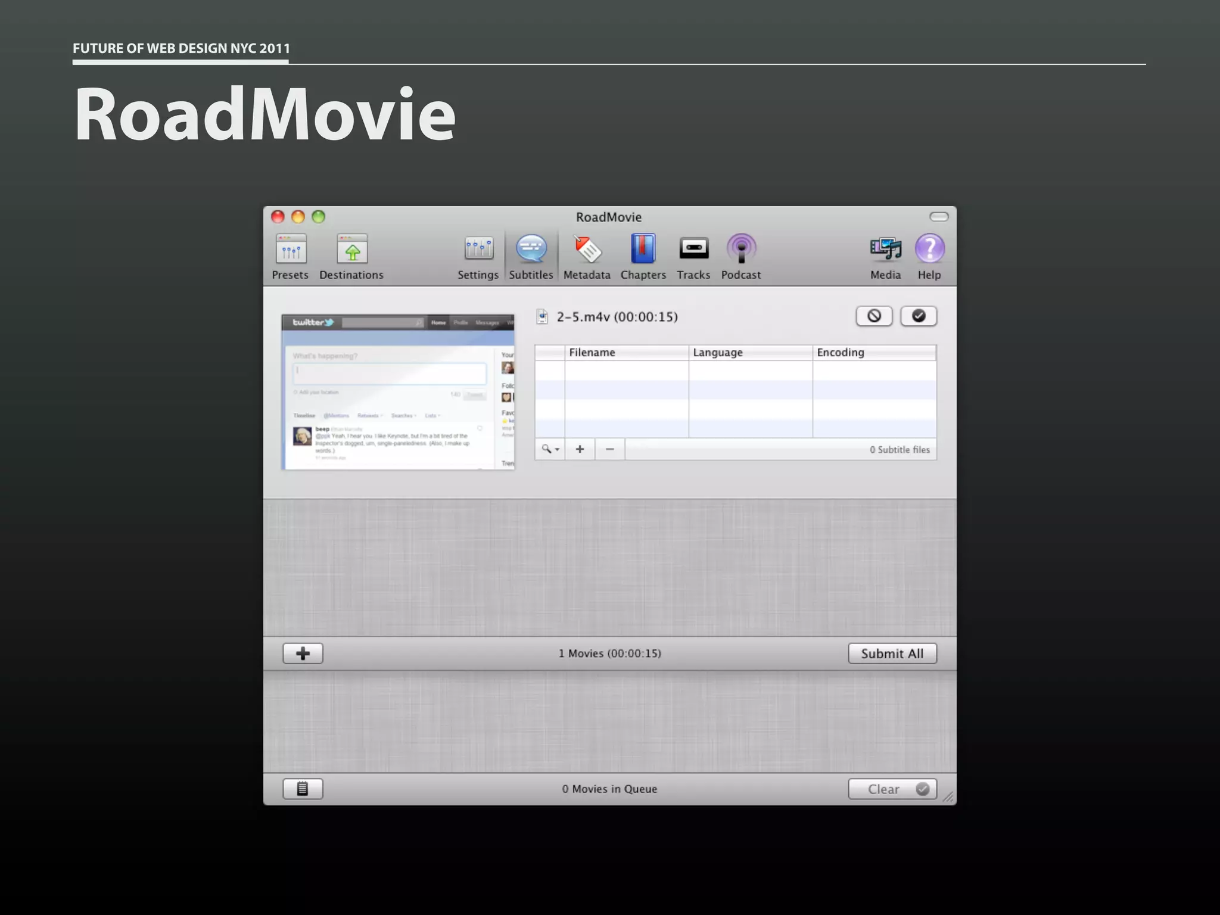This screenshot has width=1220, height=915.
Task: Click the cancel circle-slash button
Action: pos(874,316)
